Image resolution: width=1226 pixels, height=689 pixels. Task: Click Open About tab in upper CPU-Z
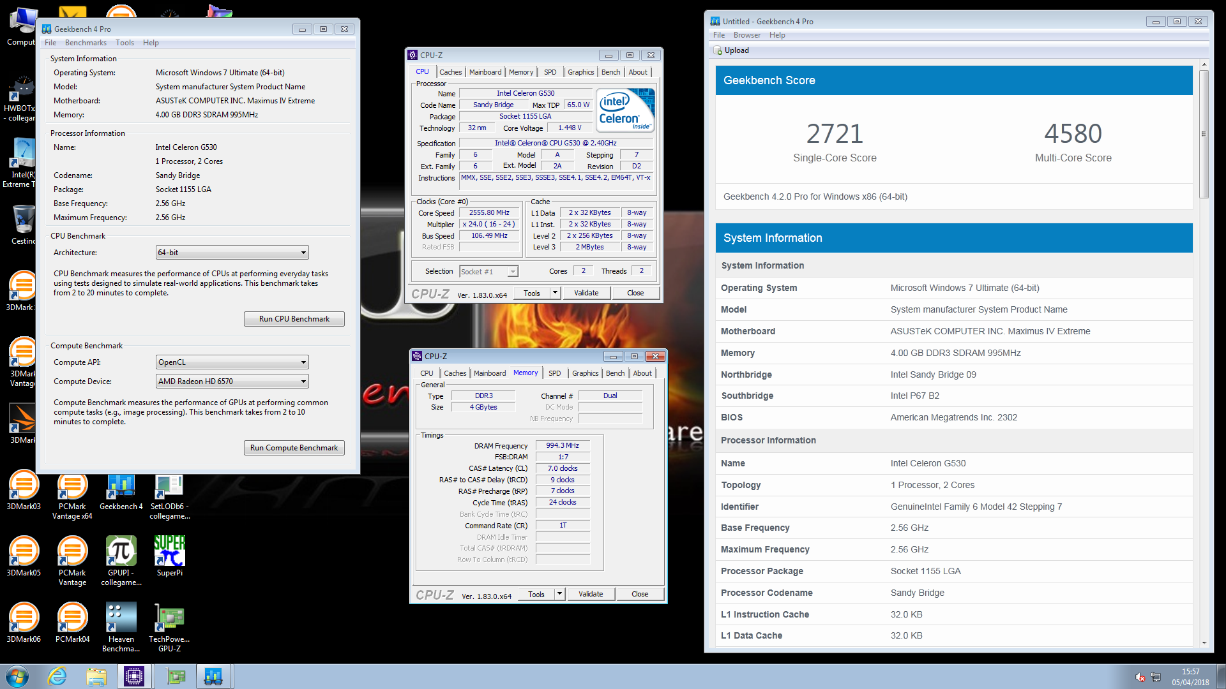[637, 72]
